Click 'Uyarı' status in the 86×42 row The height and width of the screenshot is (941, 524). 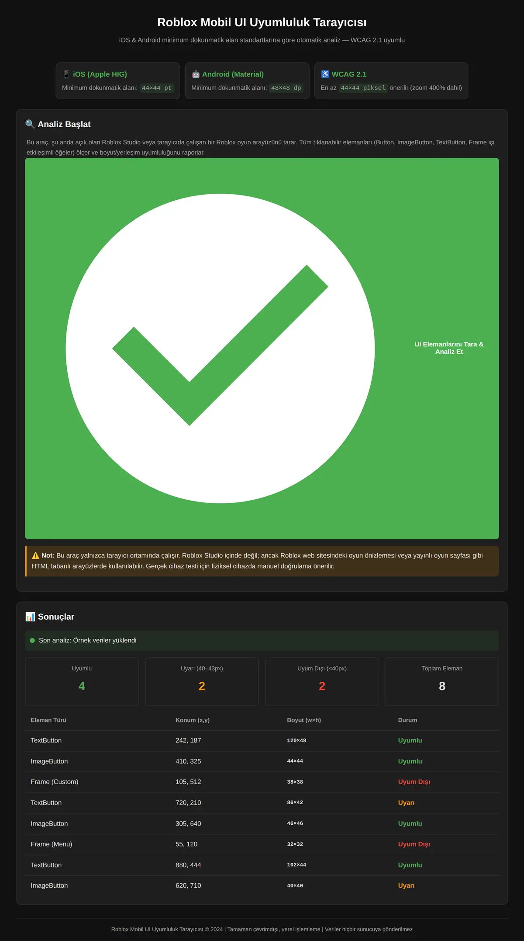tap(406, 803)
